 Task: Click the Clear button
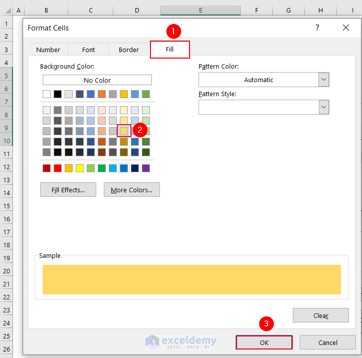(321, 315)
